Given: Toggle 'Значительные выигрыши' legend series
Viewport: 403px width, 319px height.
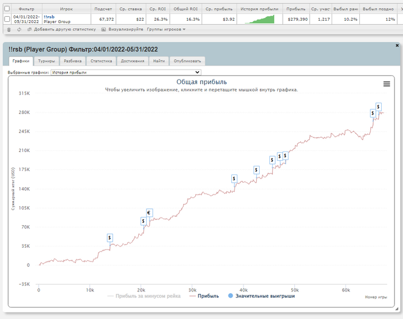Looking at the screenshot, I should coord(261,296).
